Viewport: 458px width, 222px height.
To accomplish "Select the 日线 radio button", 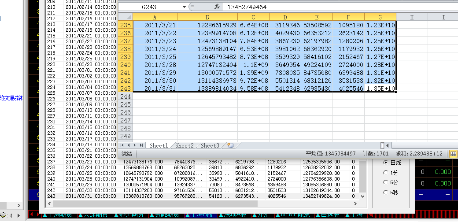I will [386, 163].
